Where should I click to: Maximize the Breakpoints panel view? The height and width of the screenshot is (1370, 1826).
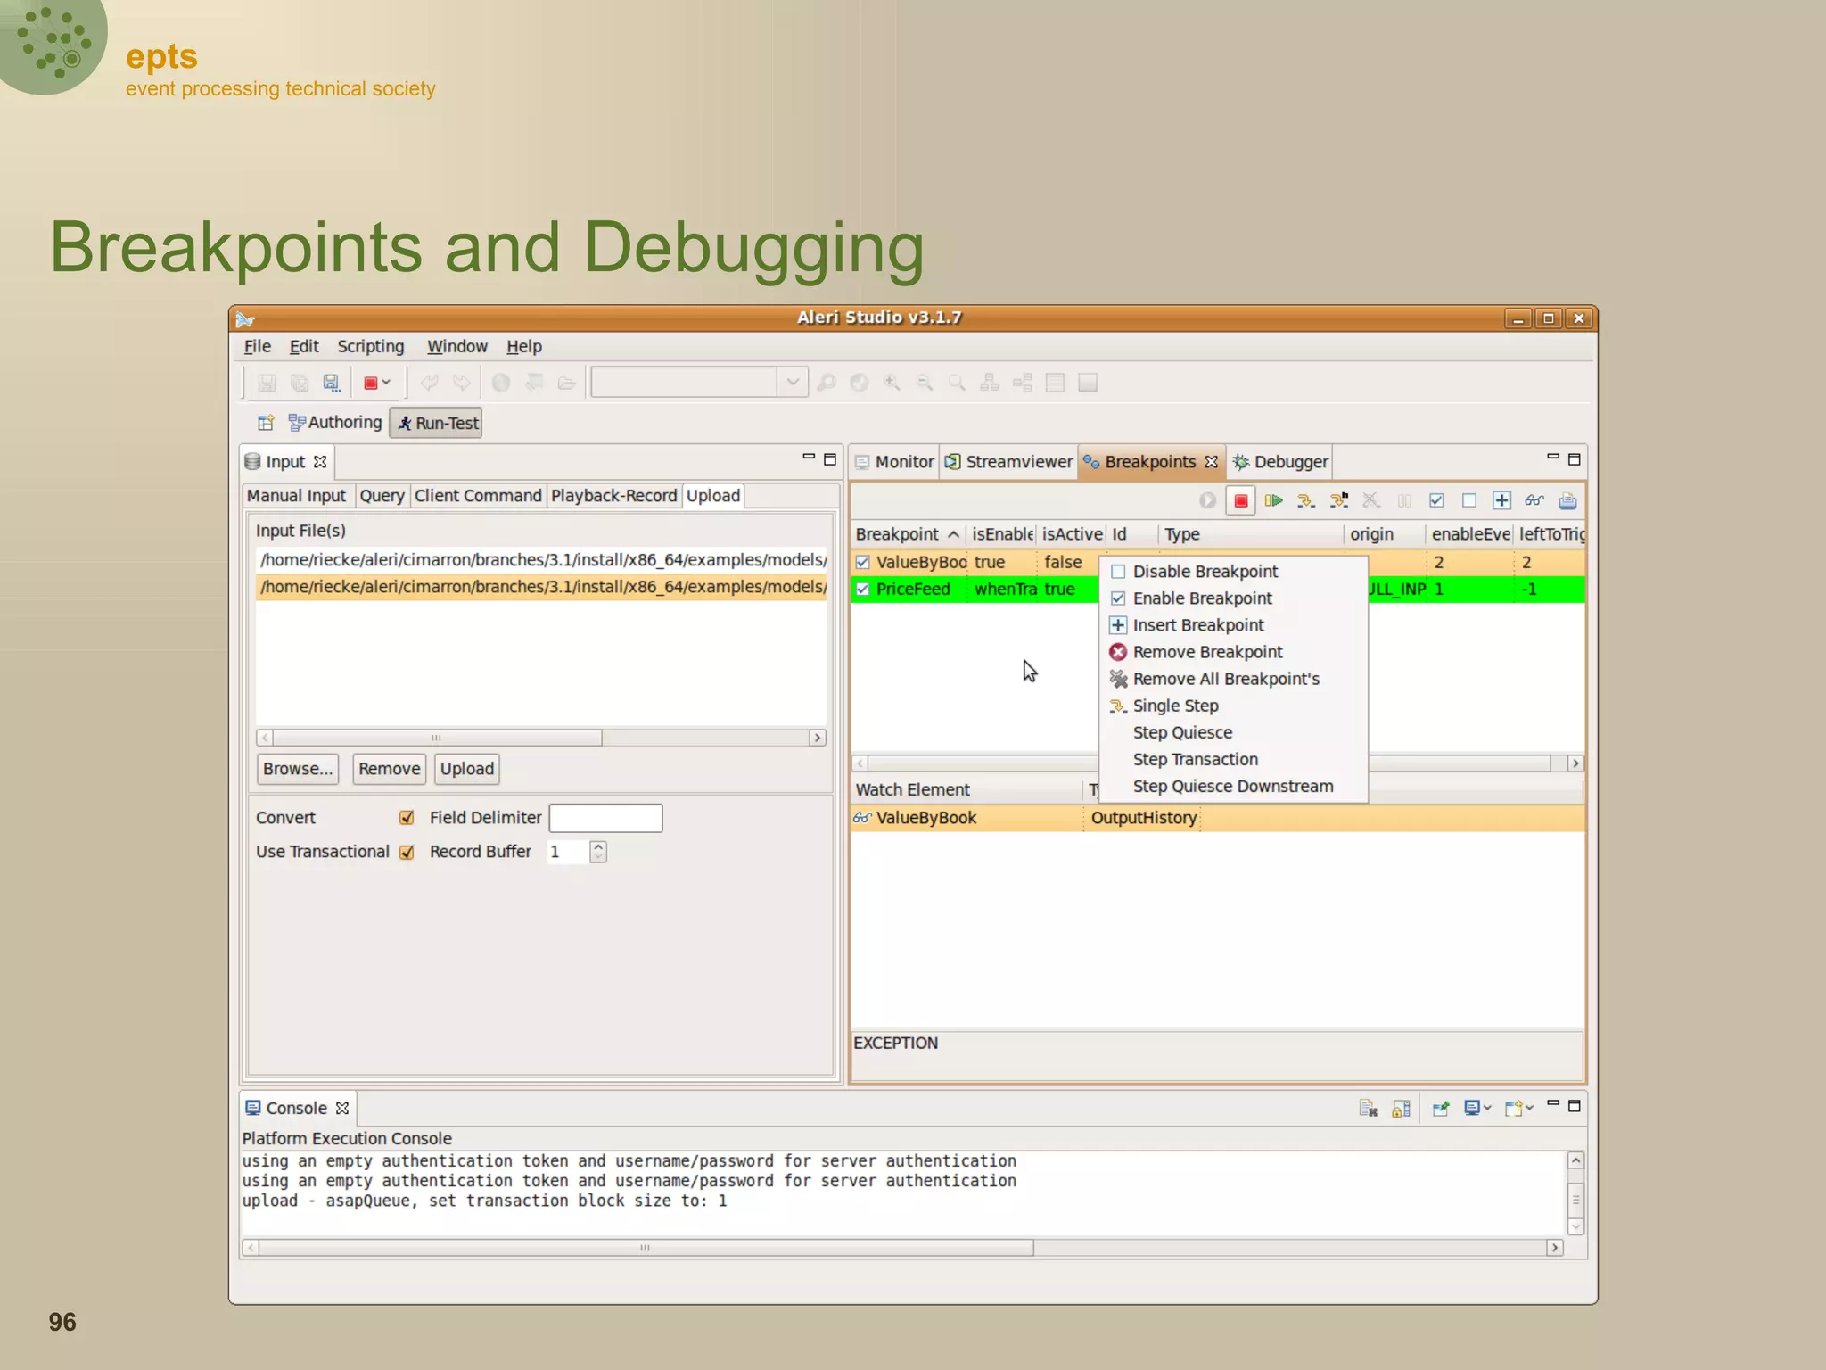[x=1575, y=458]
